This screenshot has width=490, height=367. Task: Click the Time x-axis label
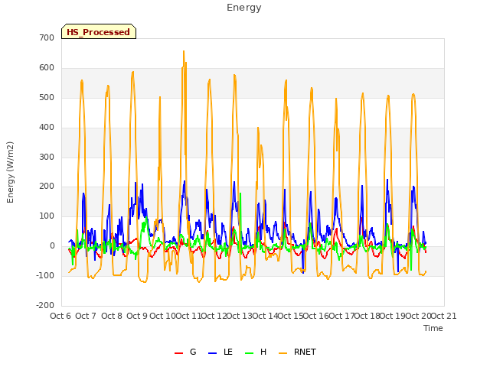[x=433, y=328]
